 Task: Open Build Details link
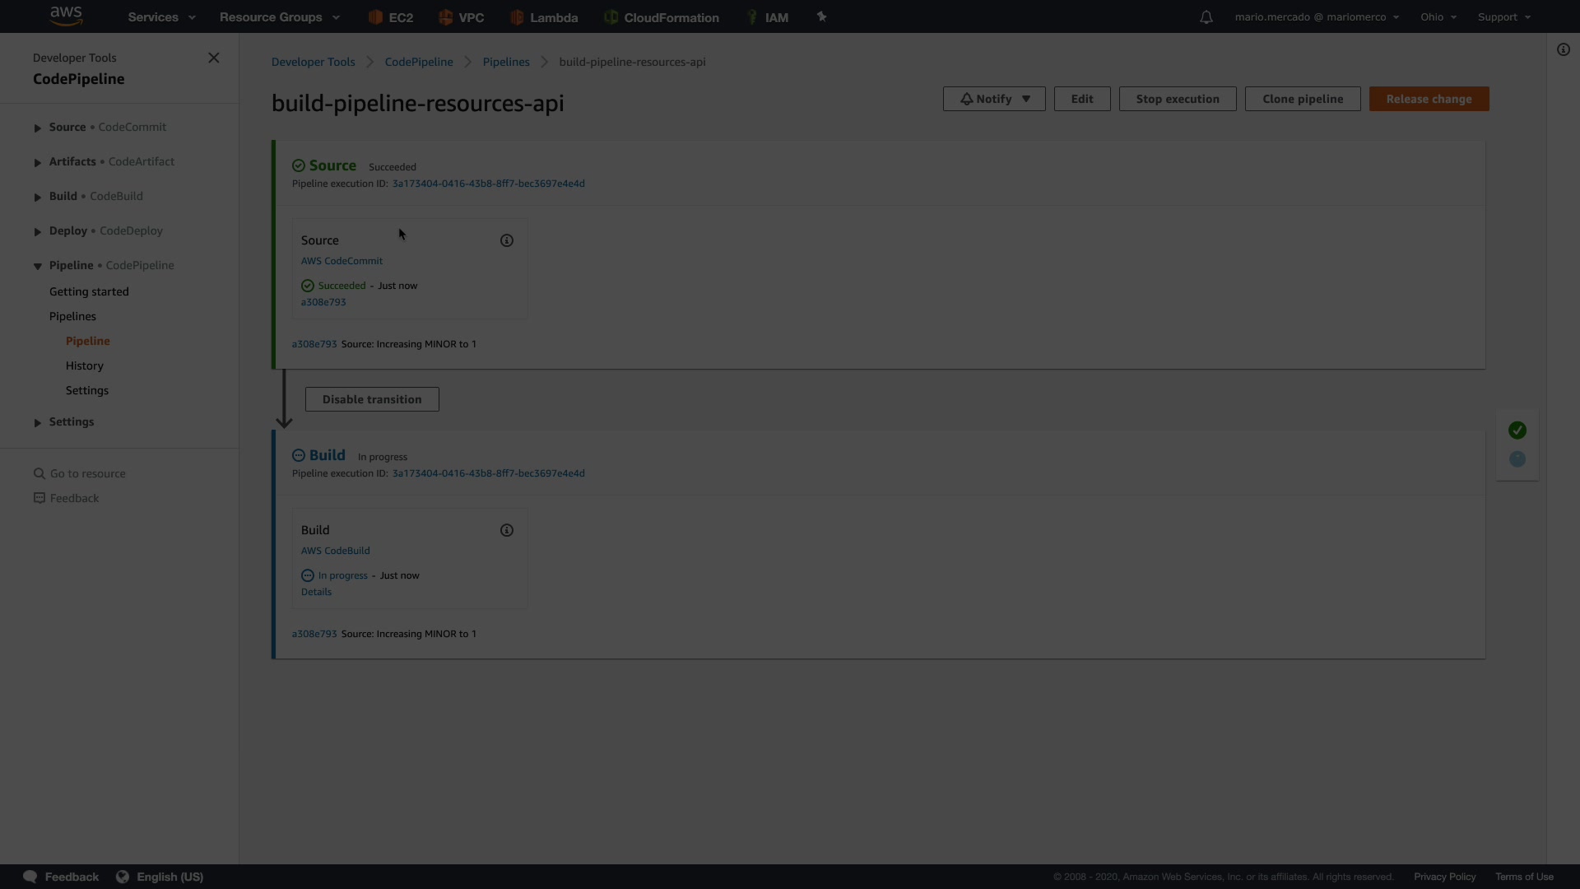[316, 592]
